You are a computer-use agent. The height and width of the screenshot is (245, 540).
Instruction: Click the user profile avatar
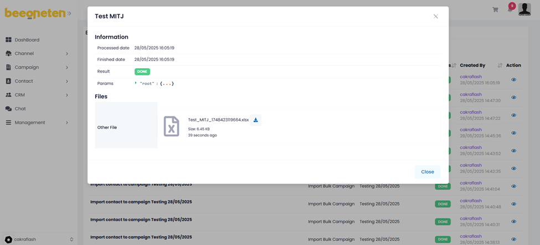click(x=524, y=9)
